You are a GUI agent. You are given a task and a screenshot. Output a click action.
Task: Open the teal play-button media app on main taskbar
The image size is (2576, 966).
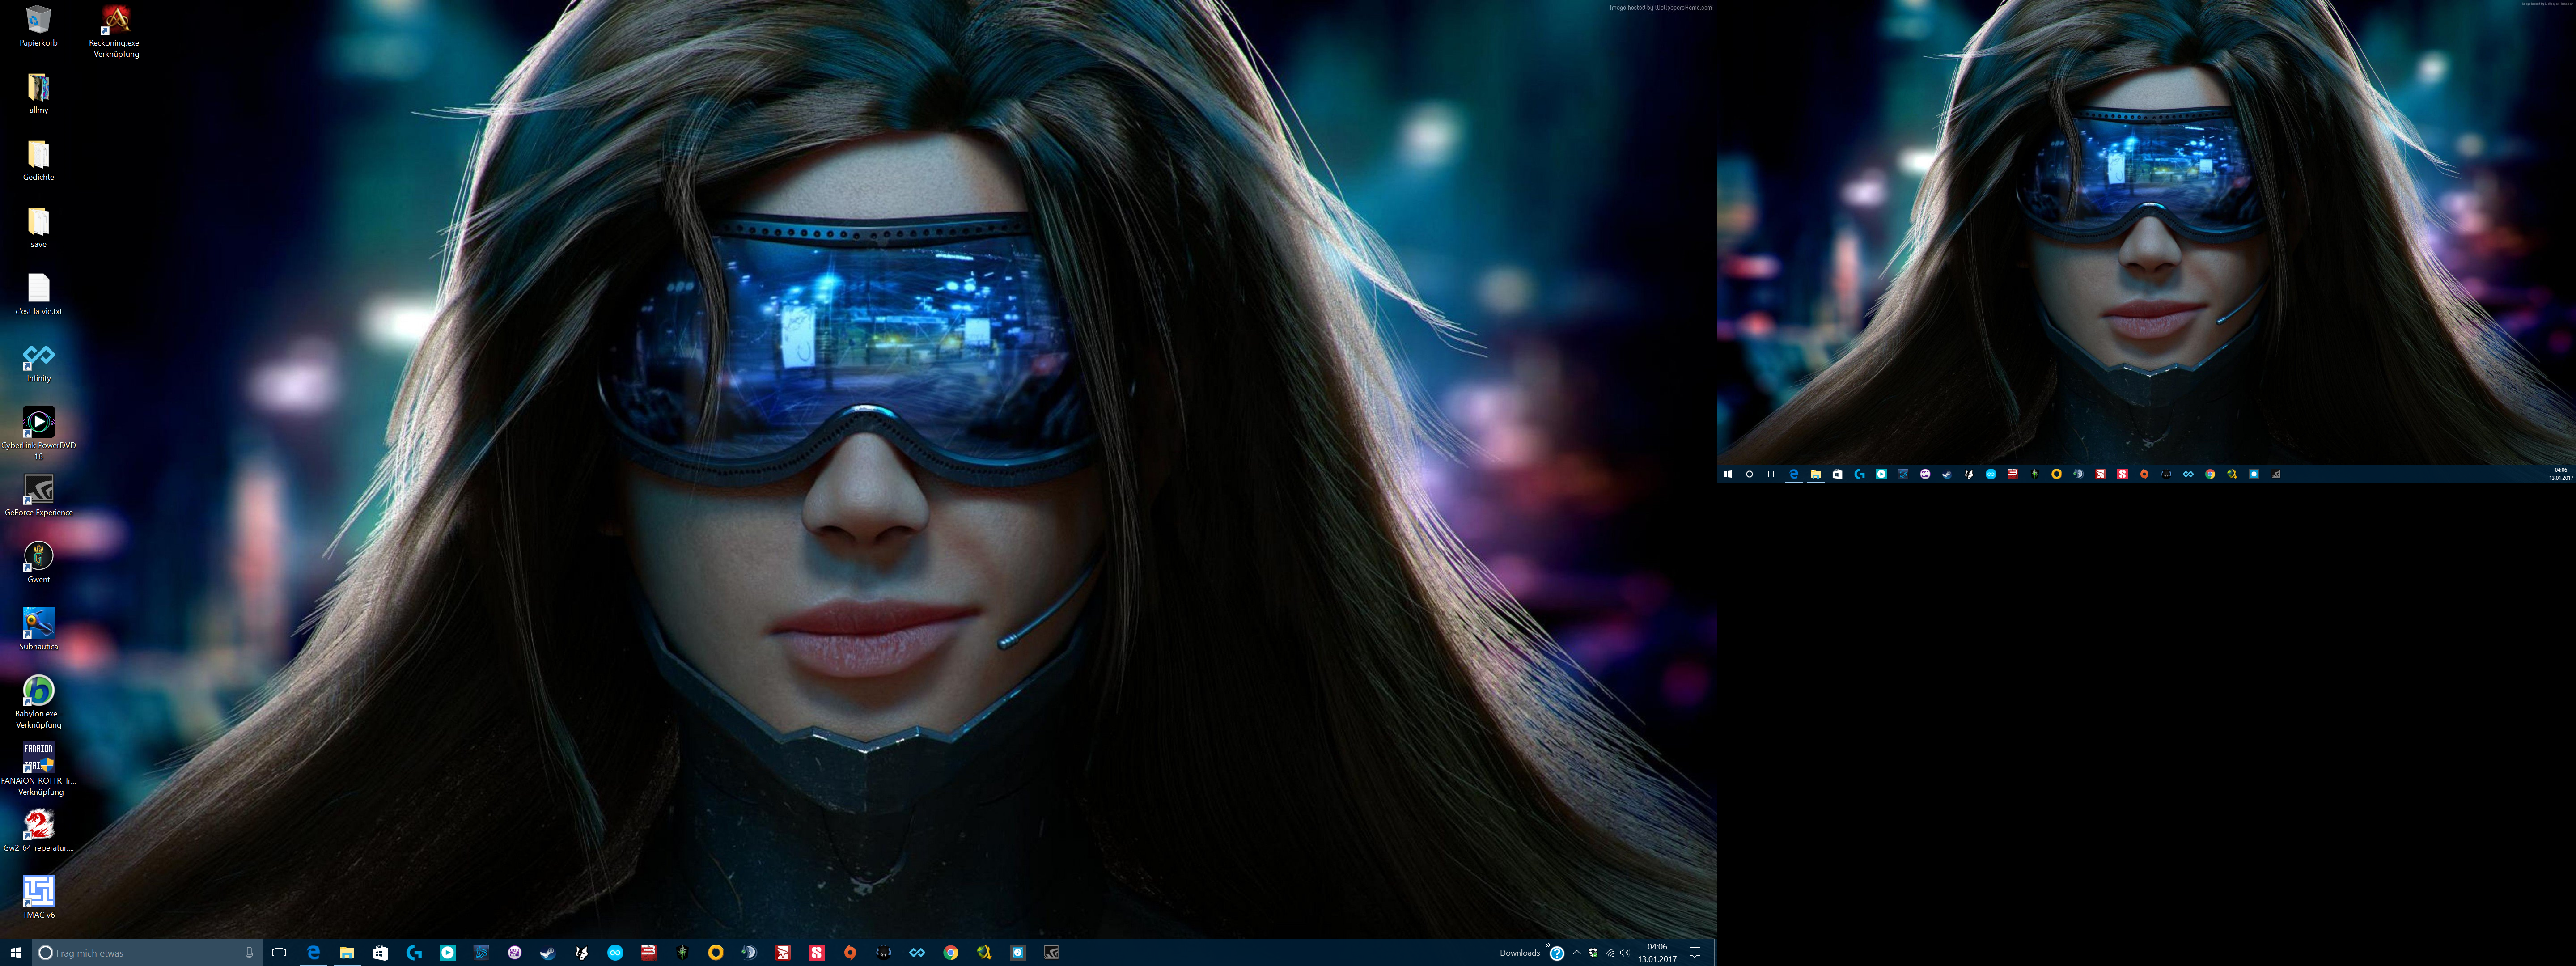pos(447,953)
